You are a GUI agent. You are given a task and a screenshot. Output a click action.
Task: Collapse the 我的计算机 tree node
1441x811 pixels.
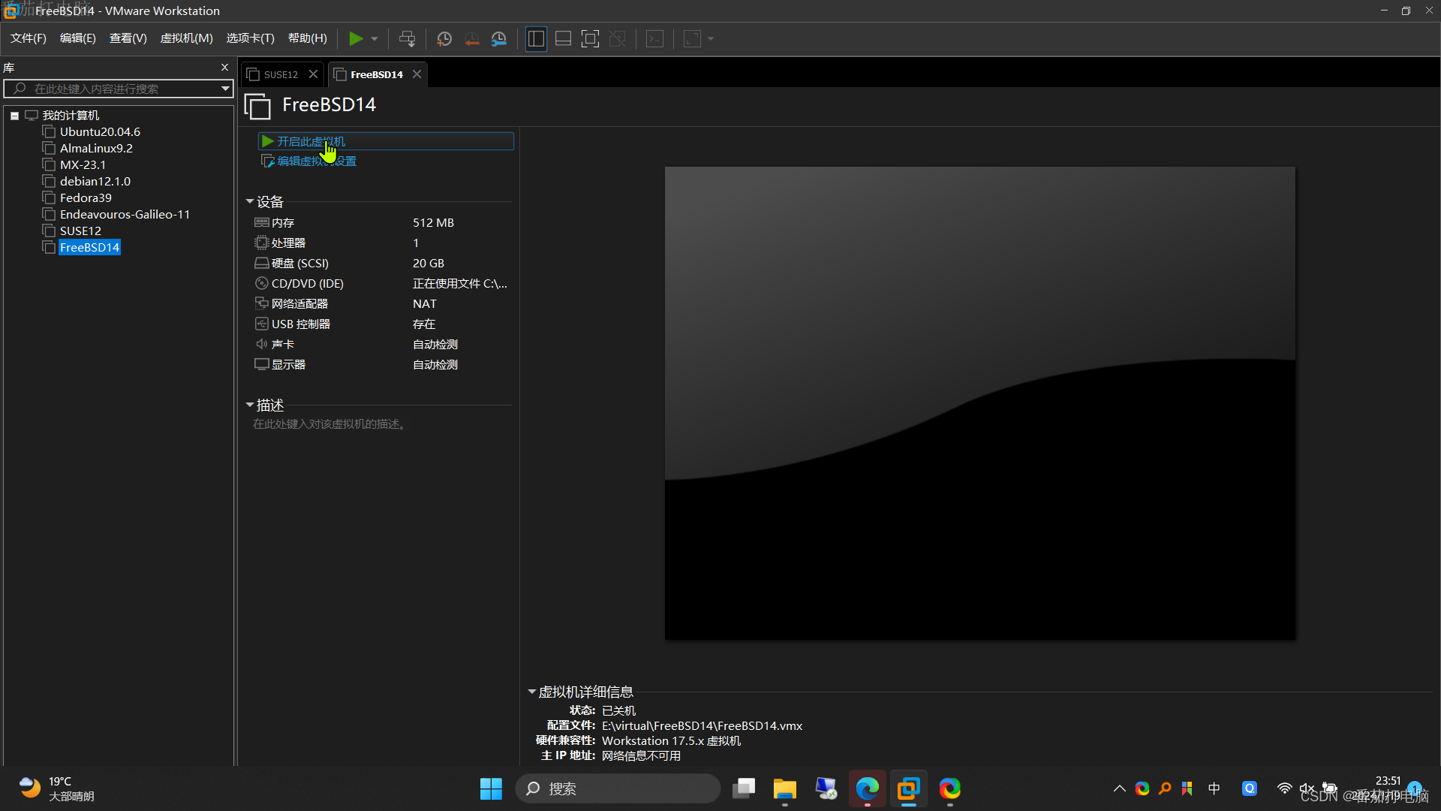14,116
